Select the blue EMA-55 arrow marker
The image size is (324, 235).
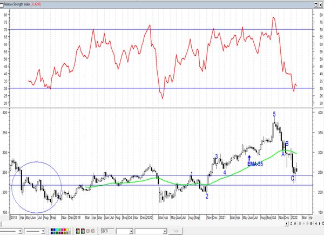[249, 157]
